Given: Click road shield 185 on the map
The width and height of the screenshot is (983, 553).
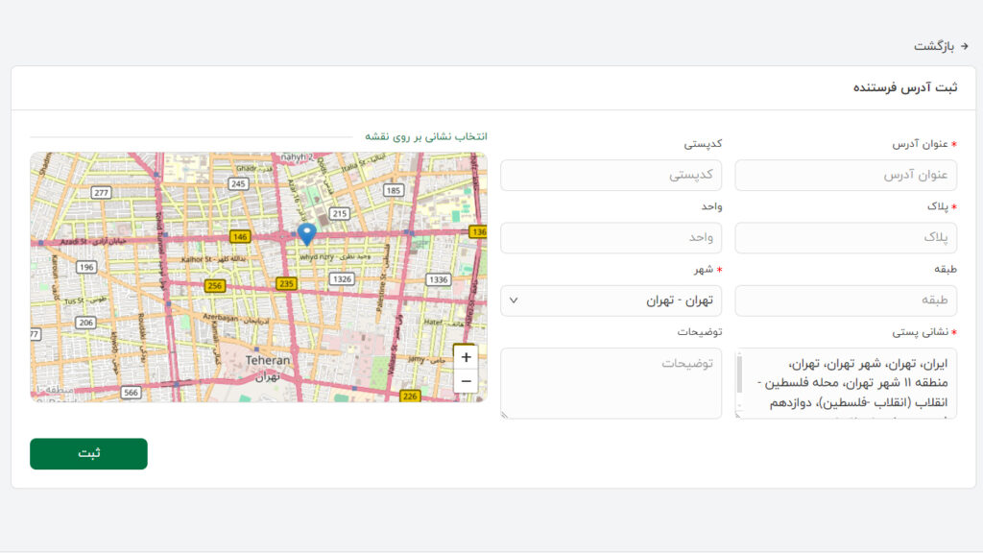Looking at the screenshot, I should [x=393, y=191].
